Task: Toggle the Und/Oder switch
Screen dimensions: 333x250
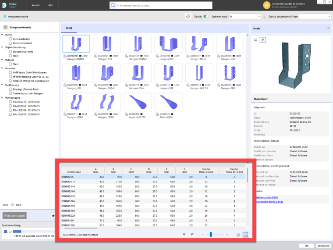Action: pyautogui.click(x=12, y=205)
